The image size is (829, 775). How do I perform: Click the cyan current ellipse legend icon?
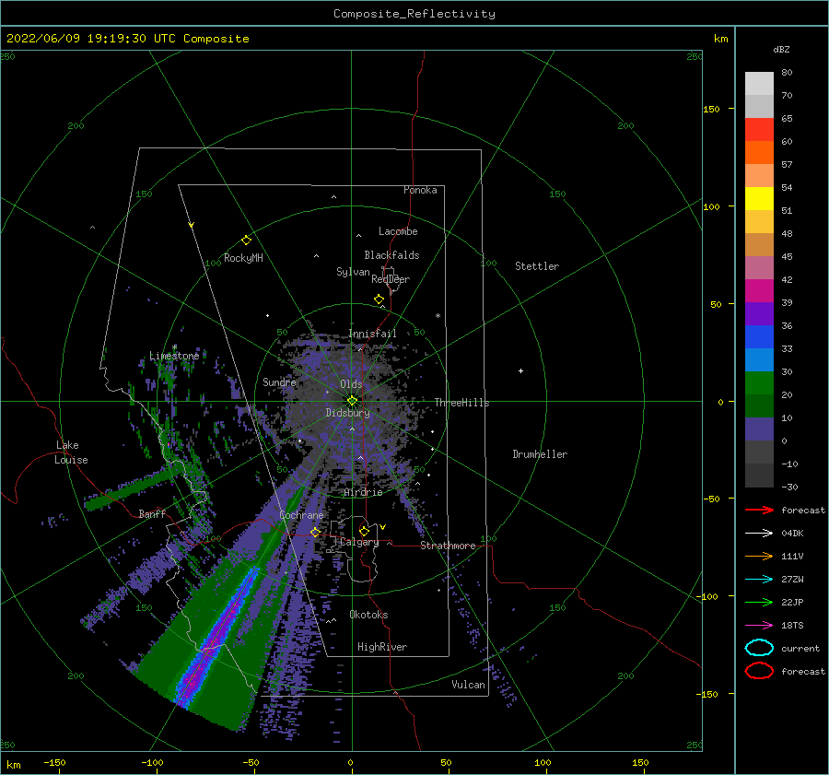[759, 648]
